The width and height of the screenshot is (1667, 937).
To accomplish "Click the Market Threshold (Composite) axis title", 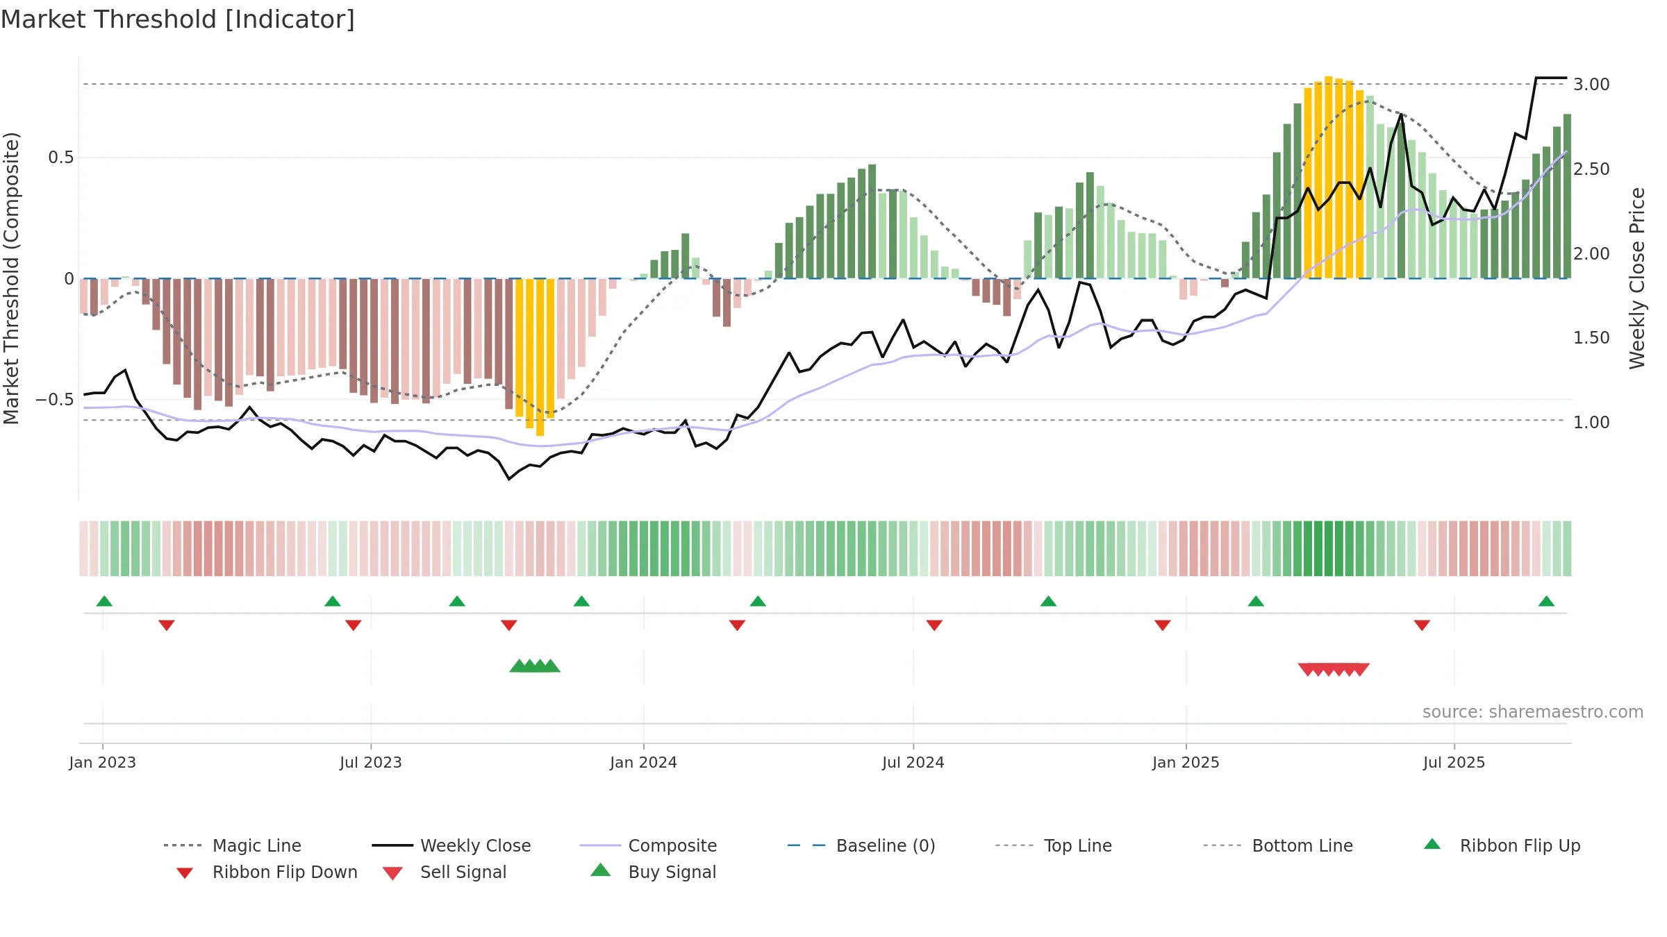I will (11, 278).
